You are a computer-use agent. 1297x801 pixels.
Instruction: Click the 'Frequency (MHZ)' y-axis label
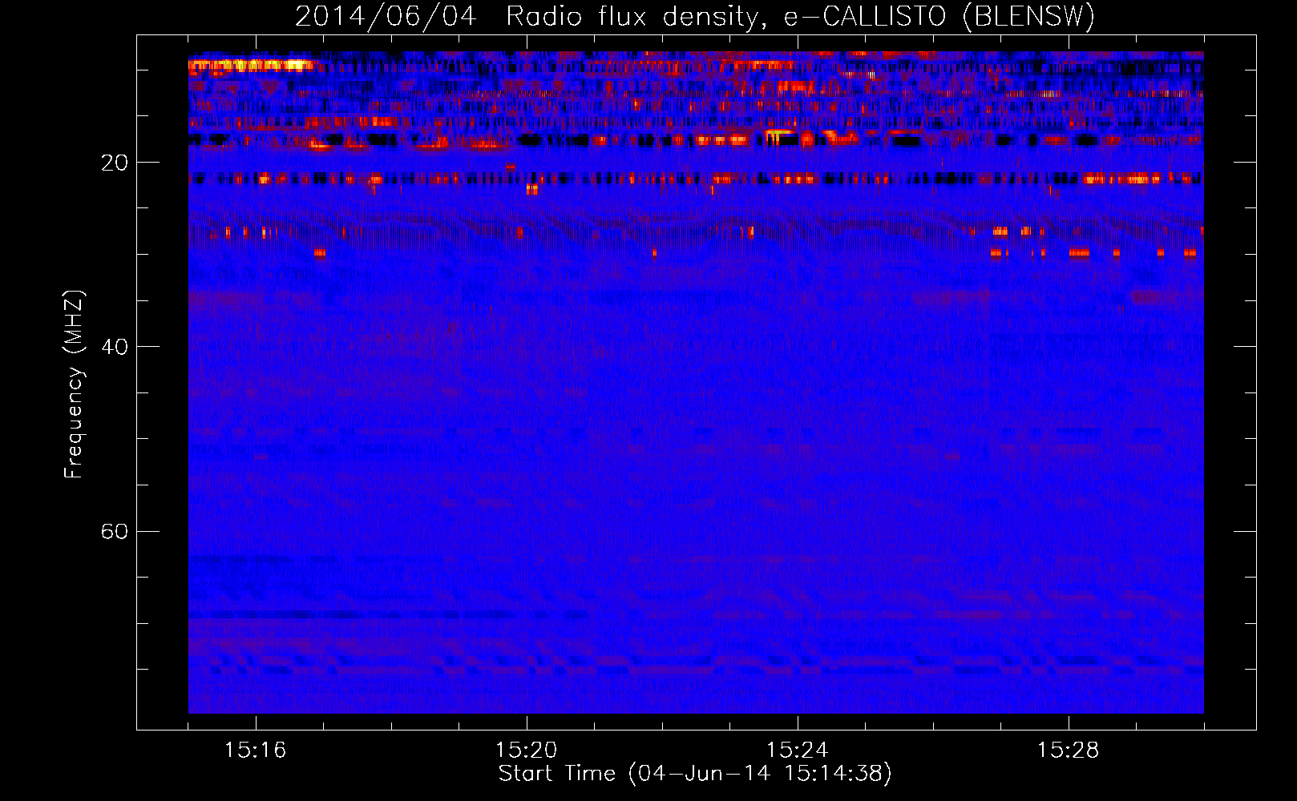coord(74,384)
